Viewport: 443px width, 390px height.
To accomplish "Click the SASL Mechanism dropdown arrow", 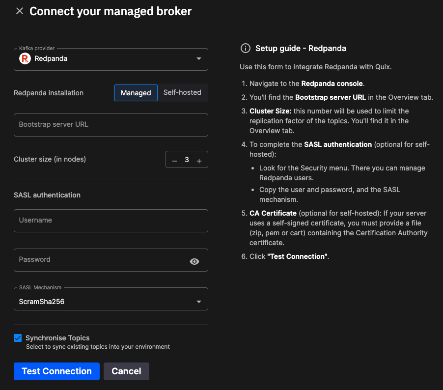I will coord(199,302).
